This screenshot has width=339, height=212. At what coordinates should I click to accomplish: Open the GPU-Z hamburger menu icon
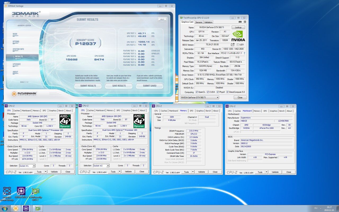tap(245, 22)
